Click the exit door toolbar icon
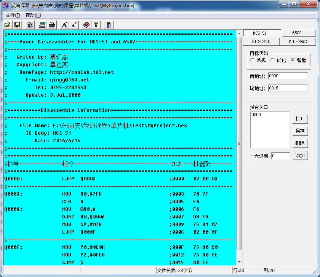Viewport: 320px width, 277px height. click(109, 25)
